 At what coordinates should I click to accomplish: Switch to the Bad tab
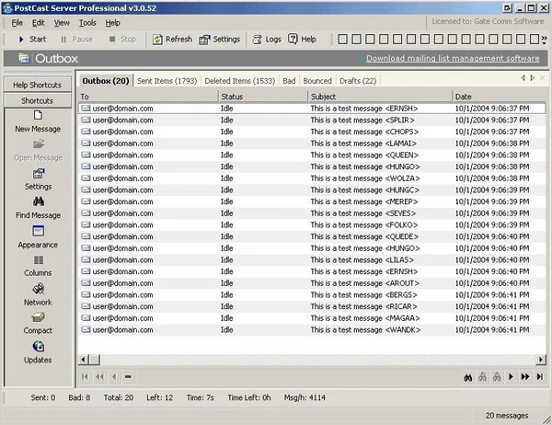pos(289,81)
